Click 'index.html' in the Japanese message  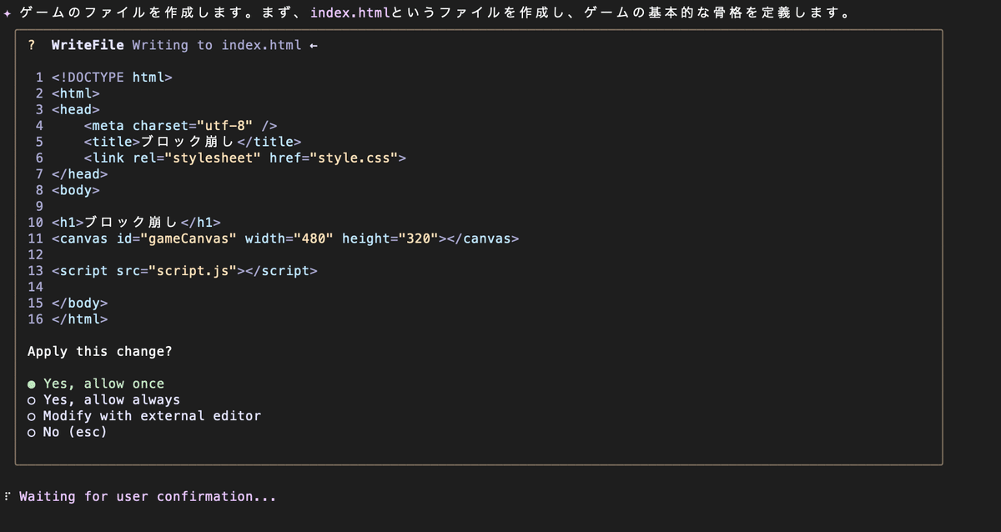point(350,14)
